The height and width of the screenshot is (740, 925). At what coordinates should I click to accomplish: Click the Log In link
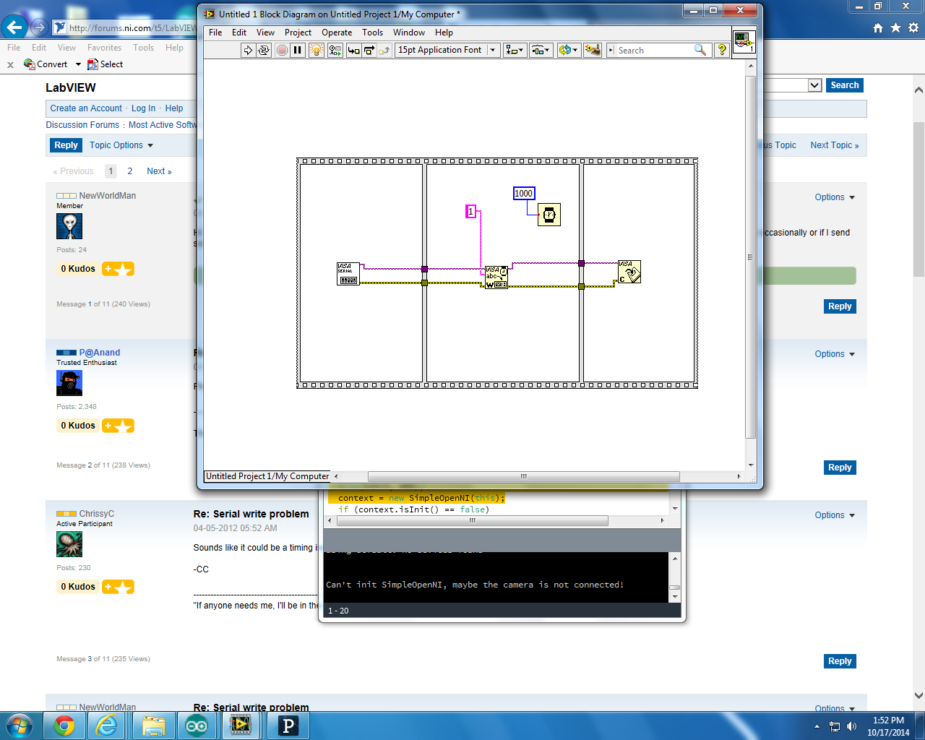click(x=143, y=108)
